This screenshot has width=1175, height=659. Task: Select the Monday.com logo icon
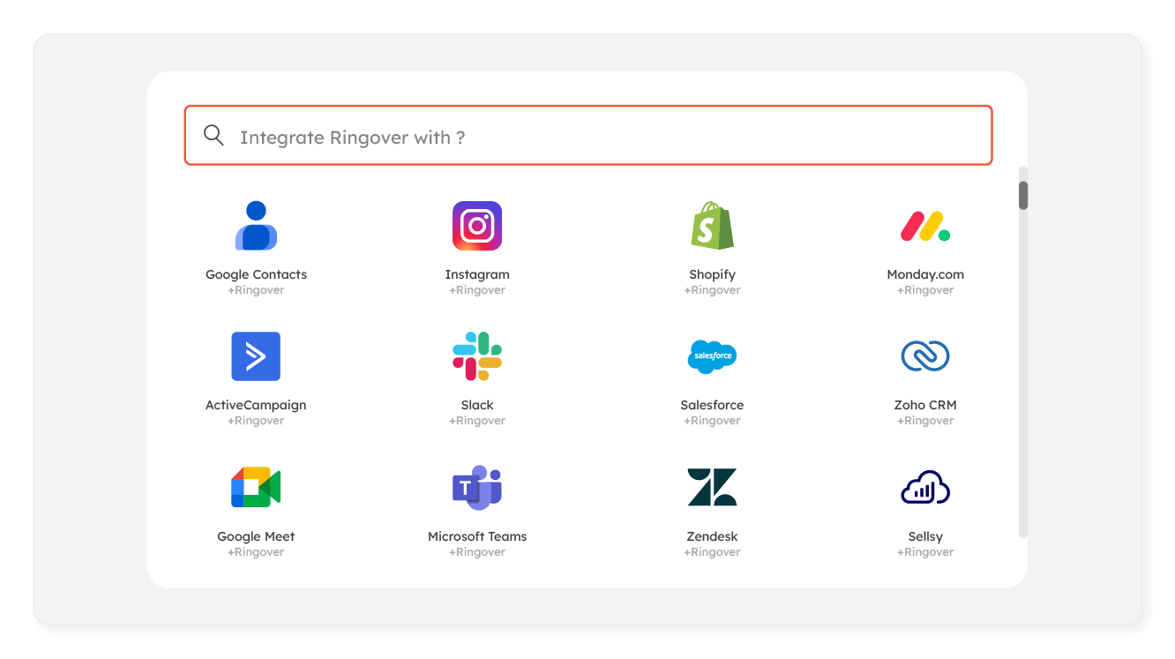(925, 225)
